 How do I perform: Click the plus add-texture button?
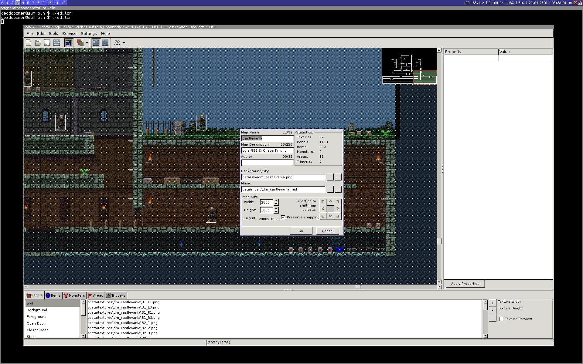pyautogui.click(x=493, y=303)
